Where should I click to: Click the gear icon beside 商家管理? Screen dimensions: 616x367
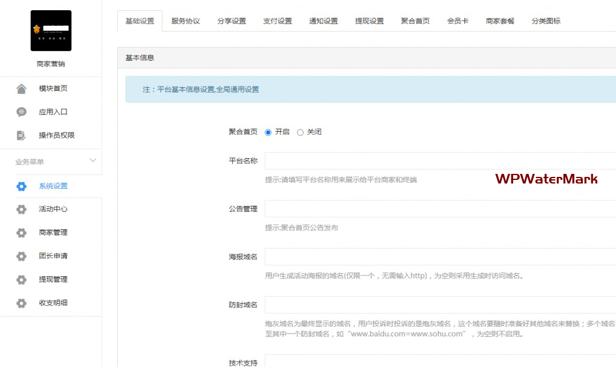click(x=22, y=233)
